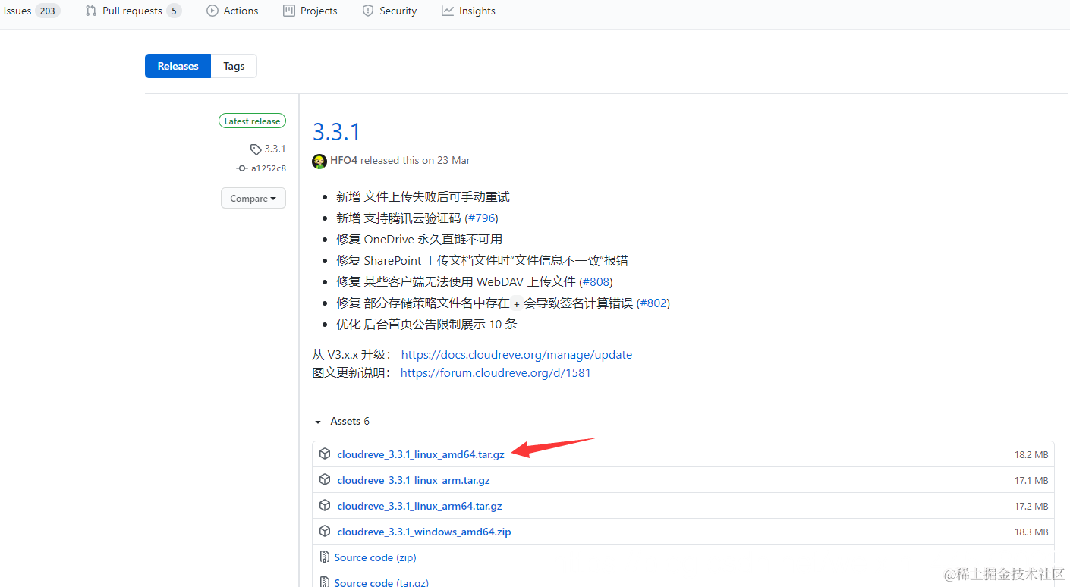Download cloudreve_3.3.1_linux_amd64.tar.gz
Viewport: 1070px width, 587px height.
[x=420, y=454]
